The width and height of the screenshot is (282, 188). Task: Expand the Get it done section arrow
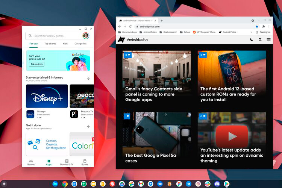88,126
